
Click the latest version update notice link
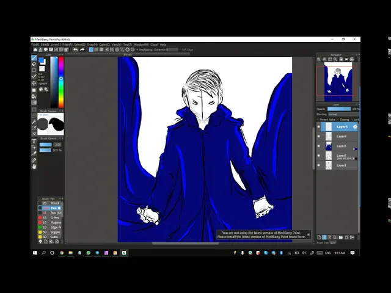coord(261,234)
